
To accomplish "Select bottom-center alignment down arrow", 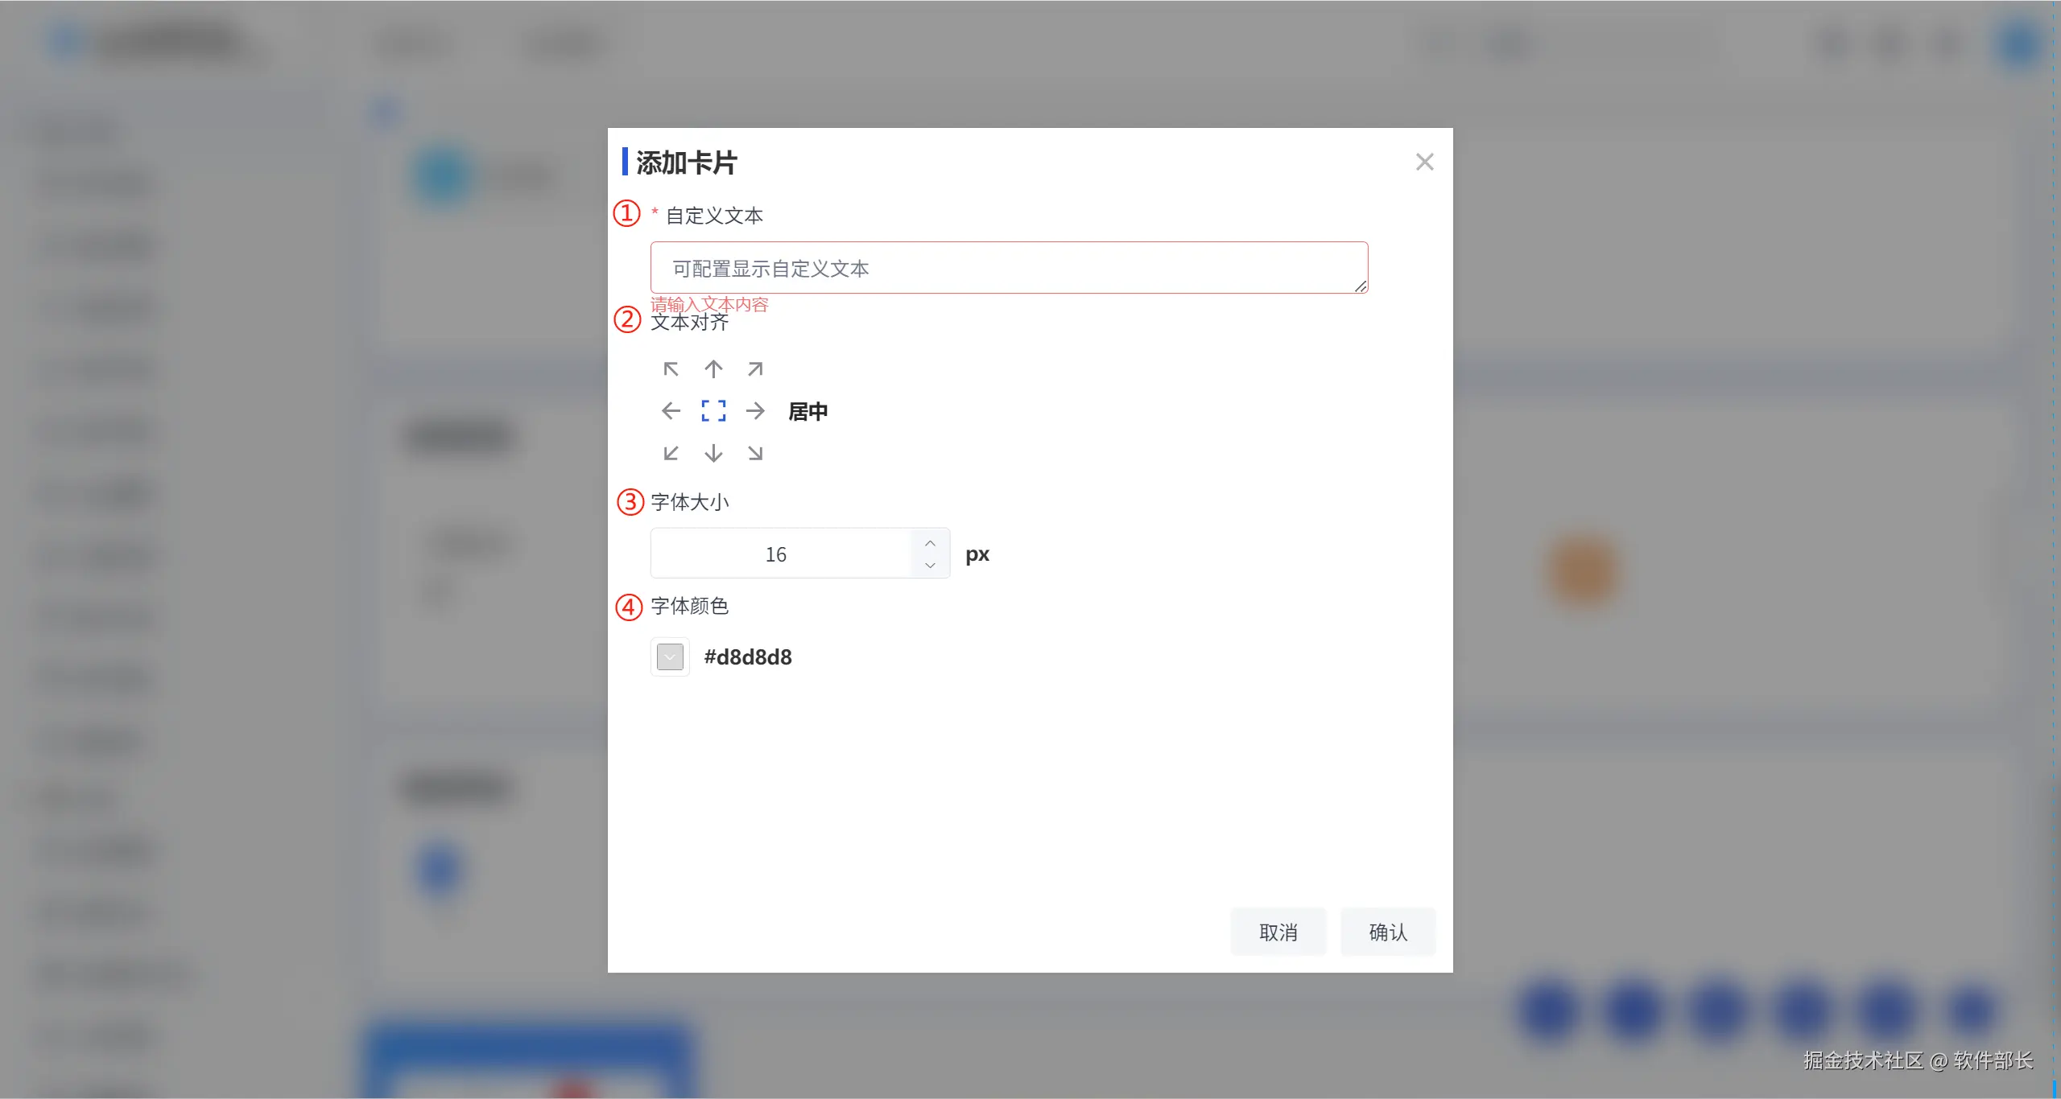I will click(713, 453).
